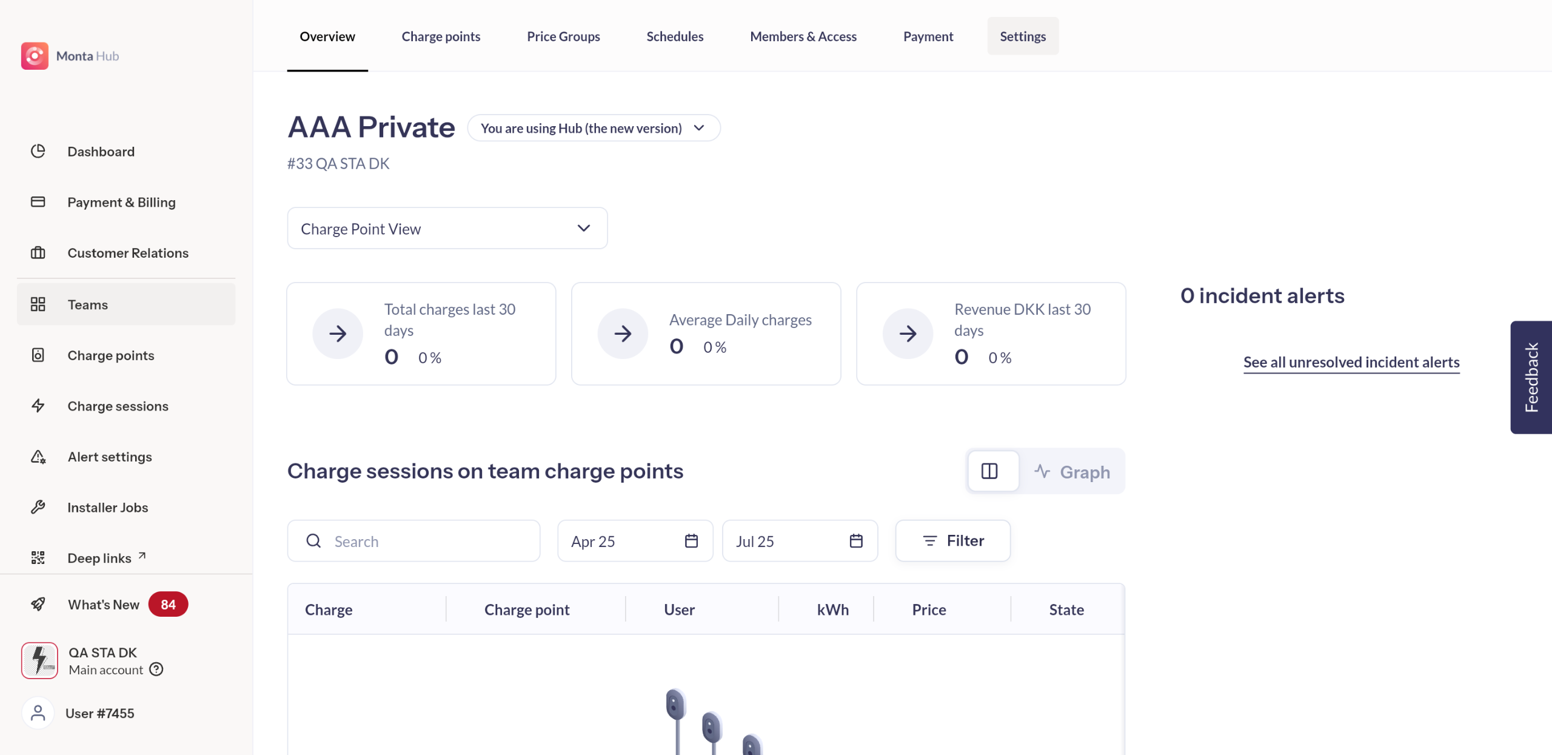Open Dashboard via pie chart icon
Image resolution: width=1552 pixels, height=755 pixels.
click(x=38, y=151)
